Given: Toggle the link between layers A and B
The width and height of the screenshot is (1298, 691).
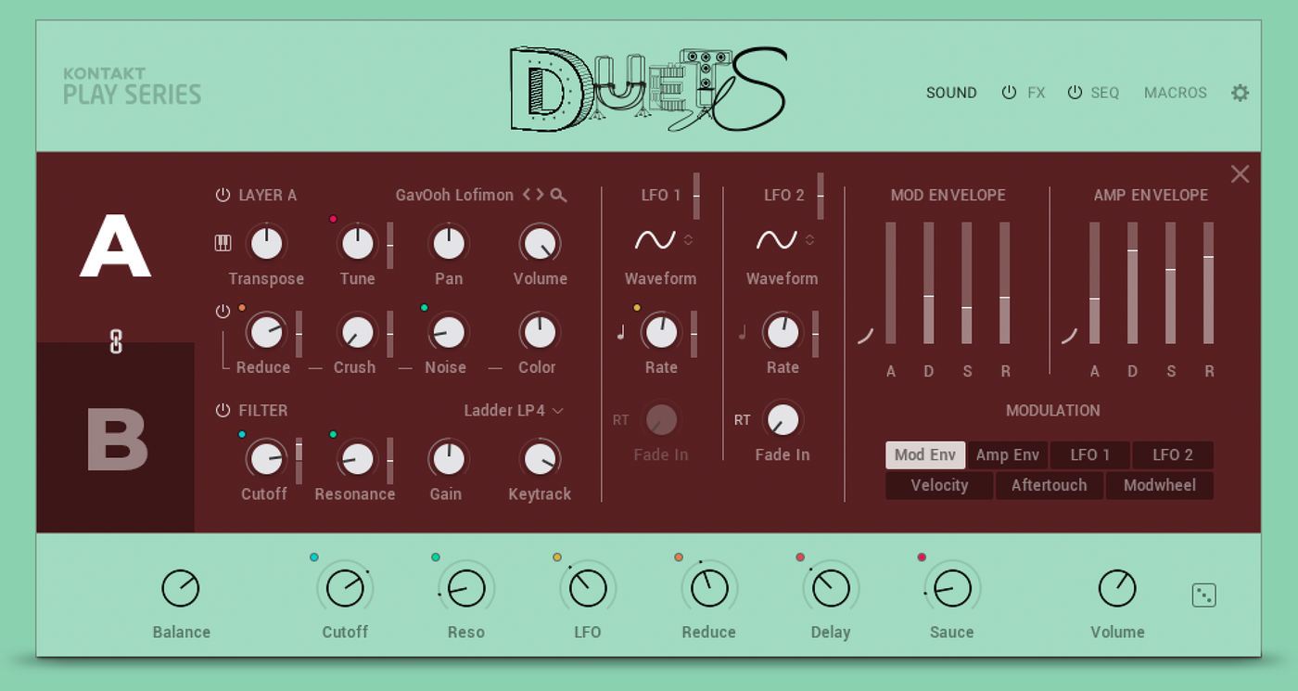Looking at the screenshot, I should point(116,342).
